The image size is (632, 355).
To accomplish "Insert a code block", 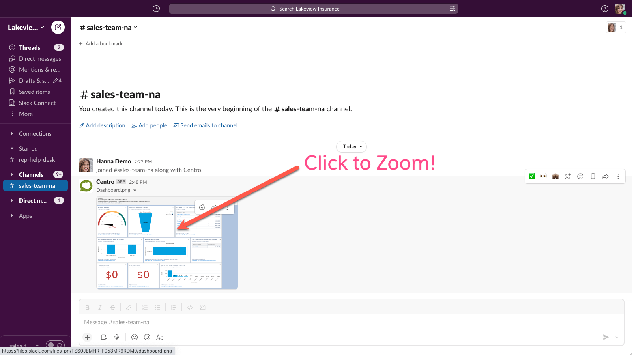I will tap(203, 308).
